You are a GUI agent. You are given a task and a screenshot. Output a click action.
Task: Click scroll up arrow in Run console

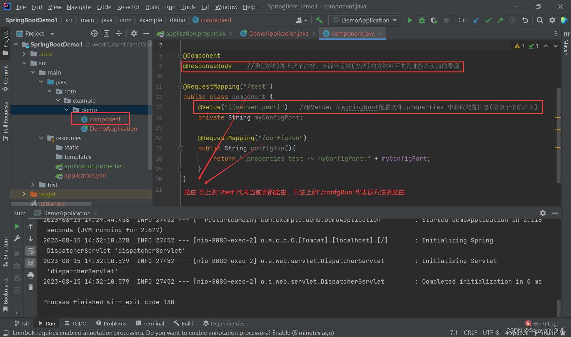[31, 227]
